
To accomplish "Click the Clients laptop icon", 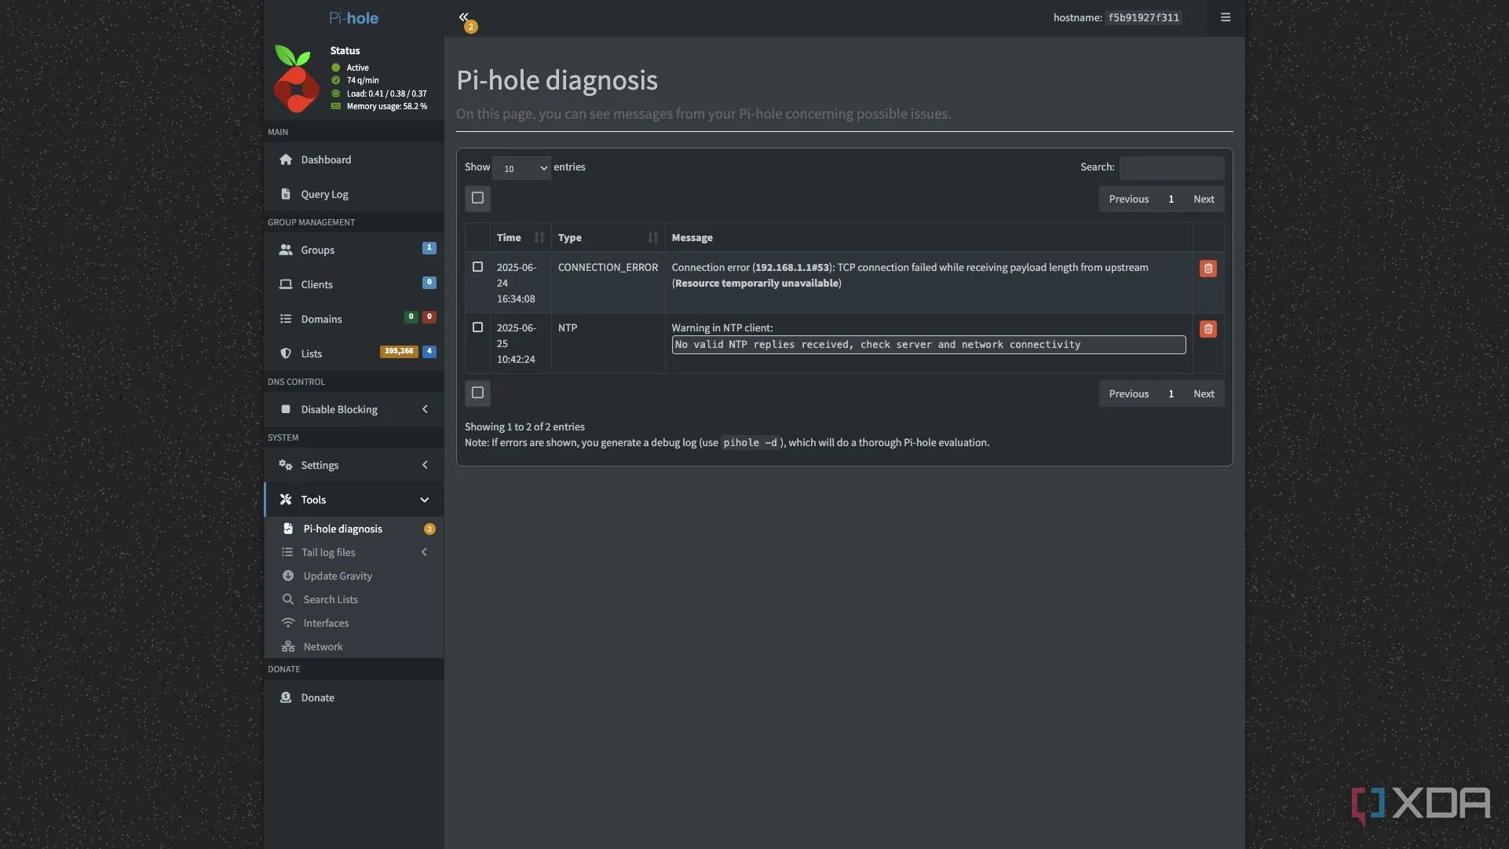I will click(286, 284).
